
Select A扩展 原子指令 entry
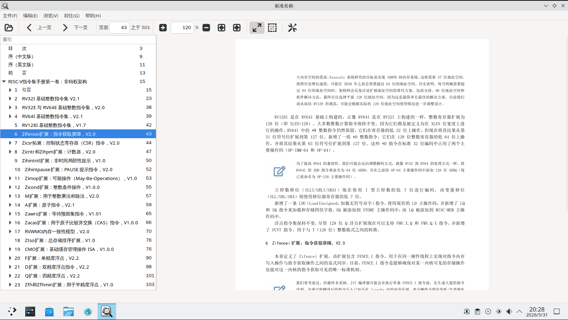point(78,205)
